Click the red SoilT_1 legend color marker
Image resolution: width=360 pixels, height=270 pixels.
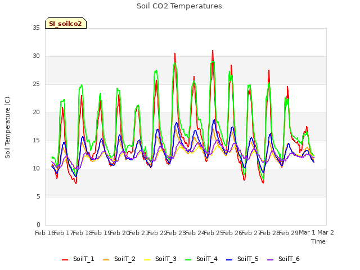[x=65, y=260]
